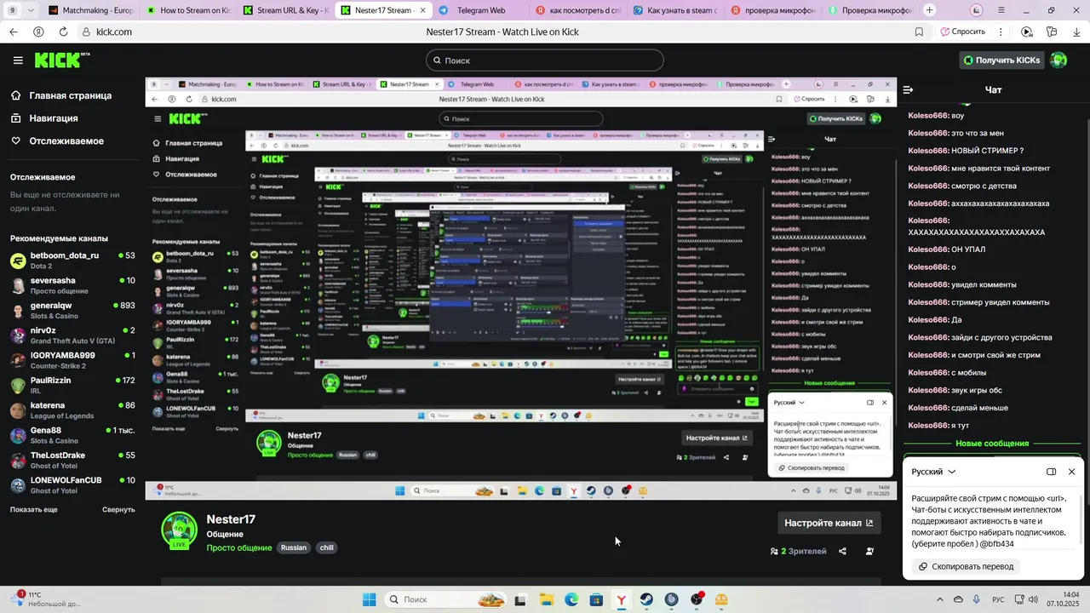Open the PaulRizzin IRL channel

click(72, 386)
